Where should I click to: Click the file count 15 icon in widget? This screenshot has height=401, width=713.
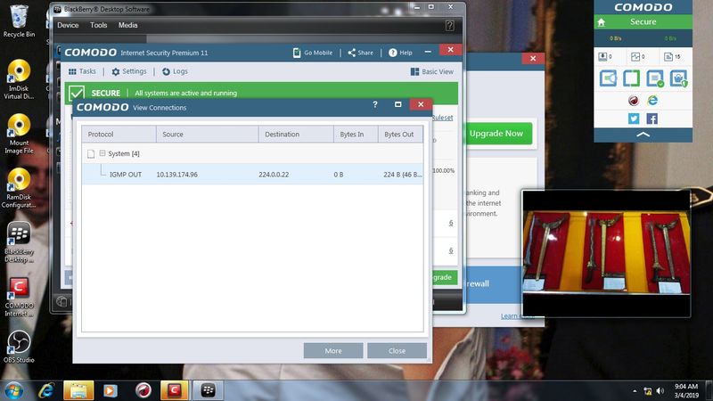coord(672,56)
